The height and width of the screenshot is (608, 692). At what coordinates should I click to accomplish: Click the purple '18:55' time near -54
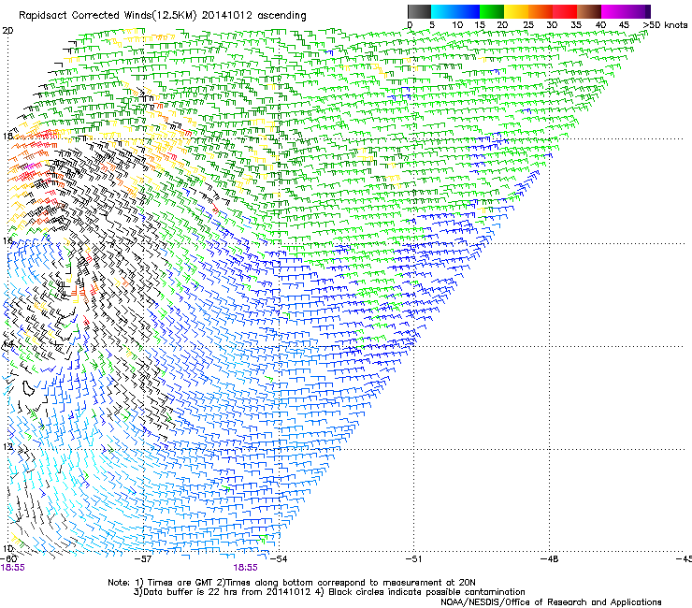245,568
